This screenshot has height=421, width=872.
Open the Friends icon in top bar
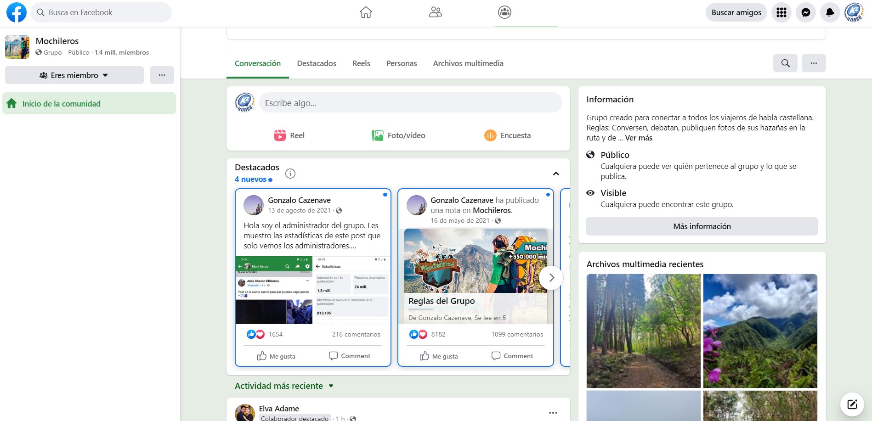coord(435,12)
